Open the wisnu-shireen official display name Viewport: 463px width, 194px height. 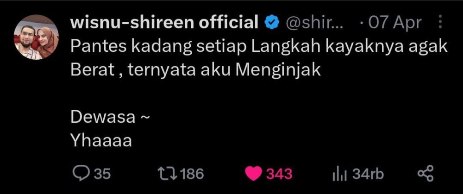click(x=164, y=23)
